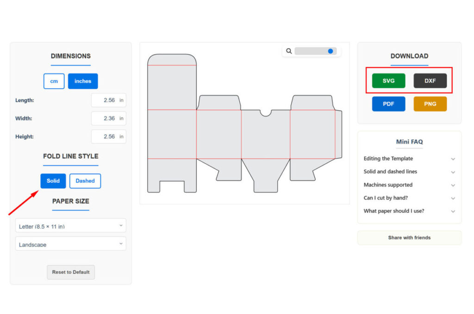The width and height of the screenshot is (474, 314).
Task: Choose Solid fold line style
Action: coord(53,181)
